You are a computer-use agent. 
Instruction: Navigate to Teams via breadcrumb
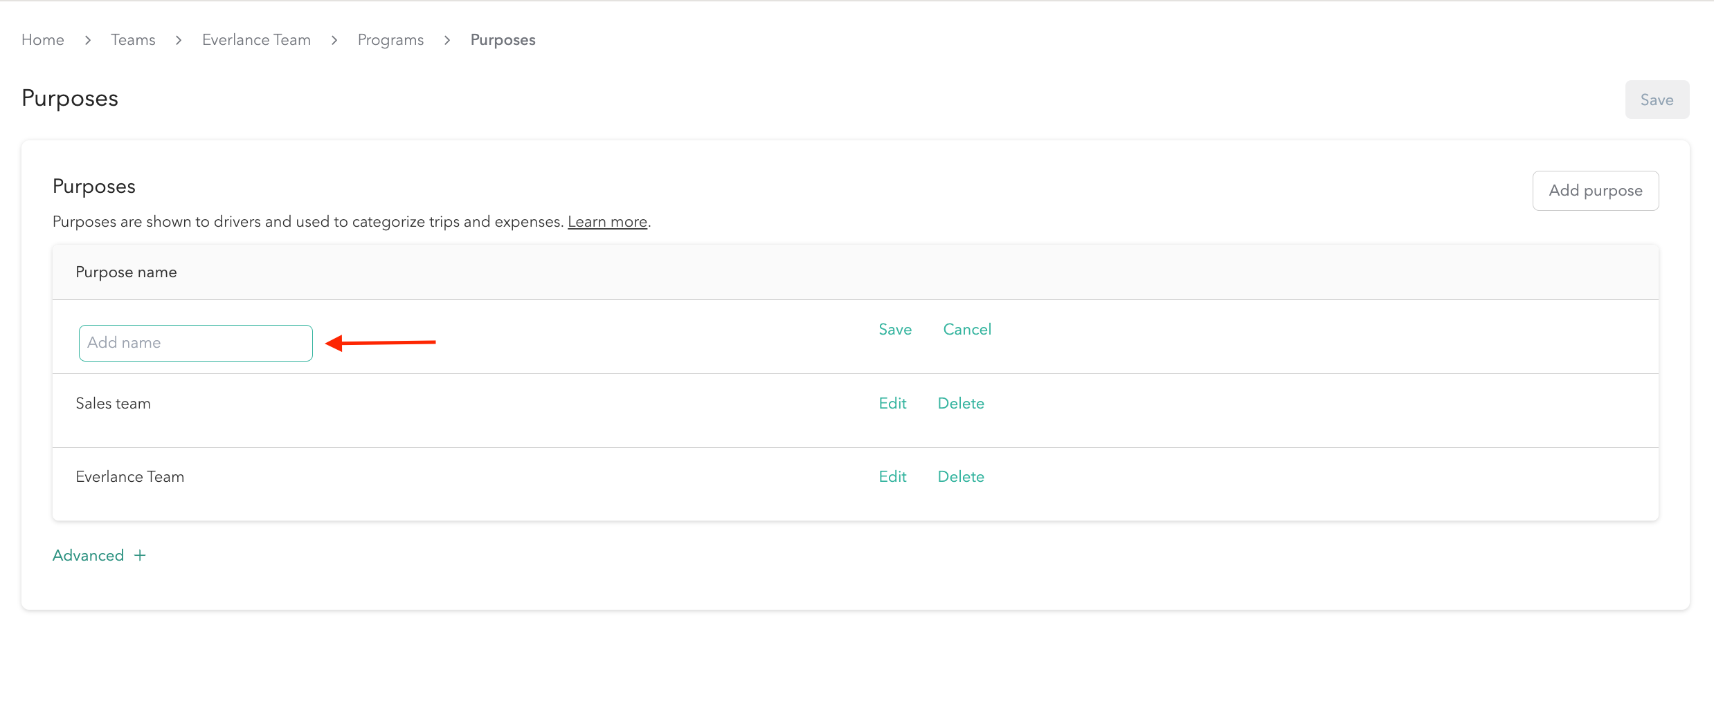coord(133,39)
